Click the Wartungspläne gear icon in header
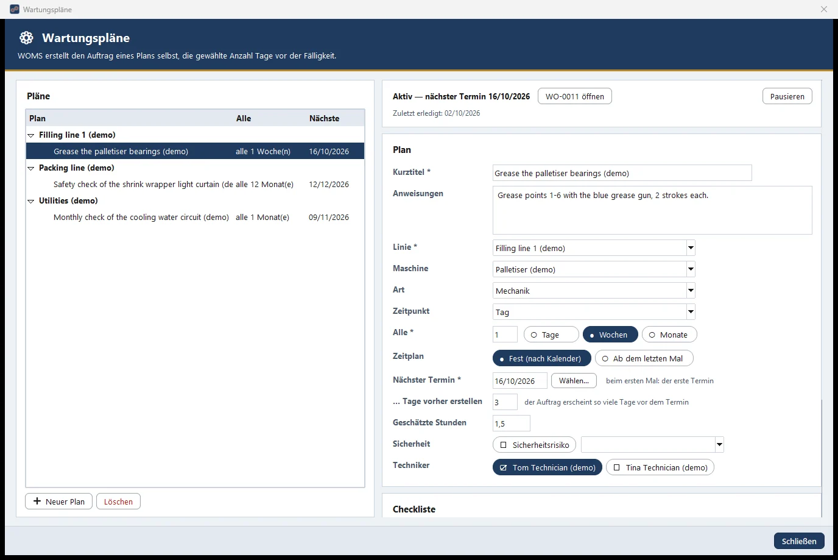838x560 pixels. pos(26,38)
